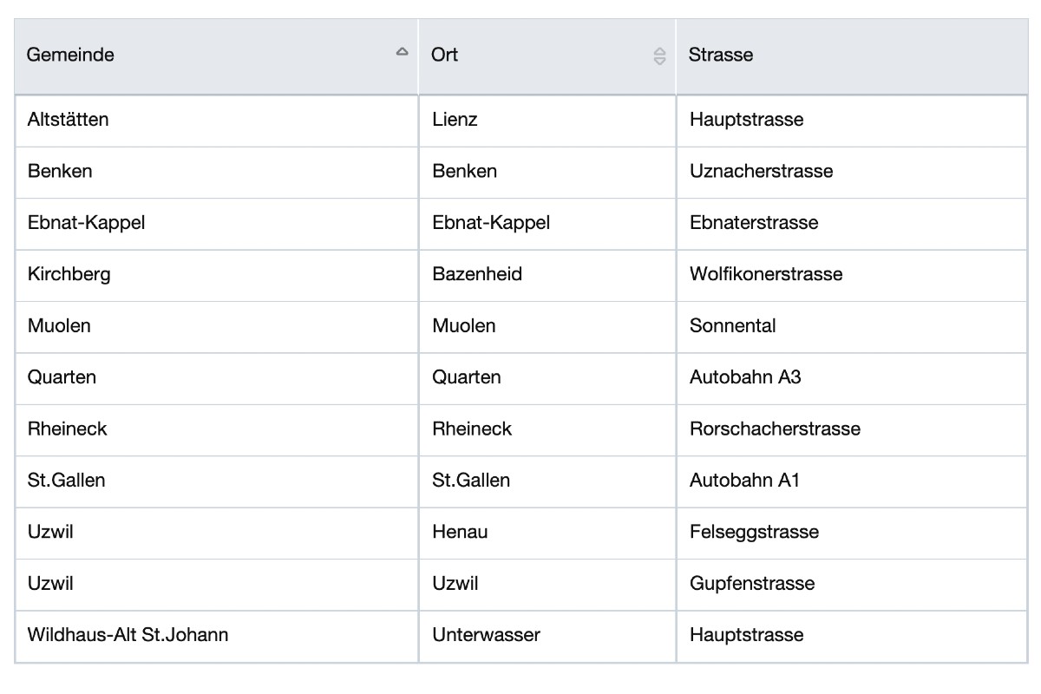
Task: Click the Ort column header label
Action: [444, 55]
